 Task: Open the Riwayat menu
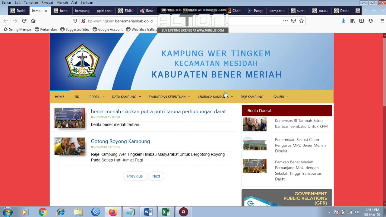coord(47,2)
